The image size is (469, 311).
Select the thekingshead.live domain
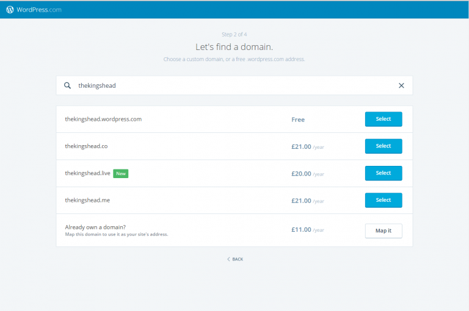384,173
